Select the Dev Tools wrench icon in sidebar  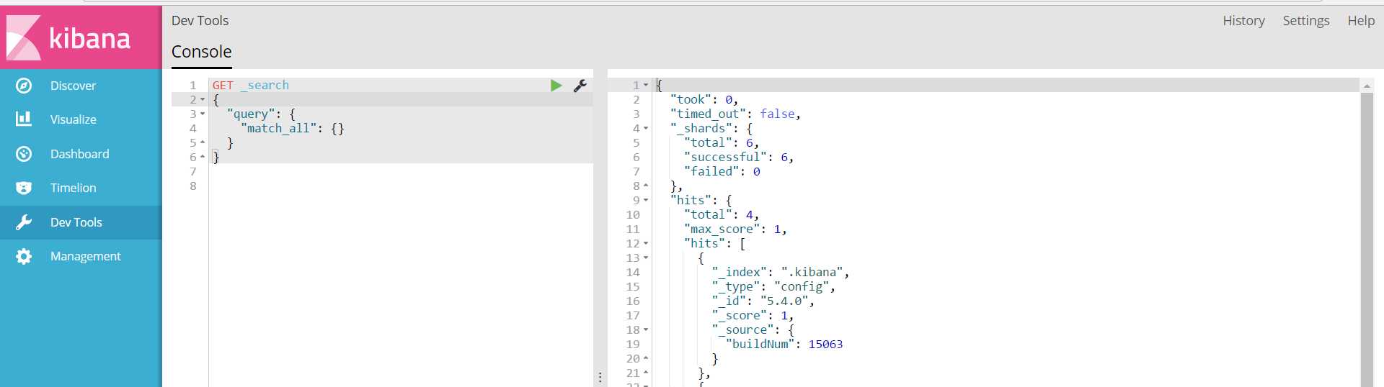pos(24,222)
